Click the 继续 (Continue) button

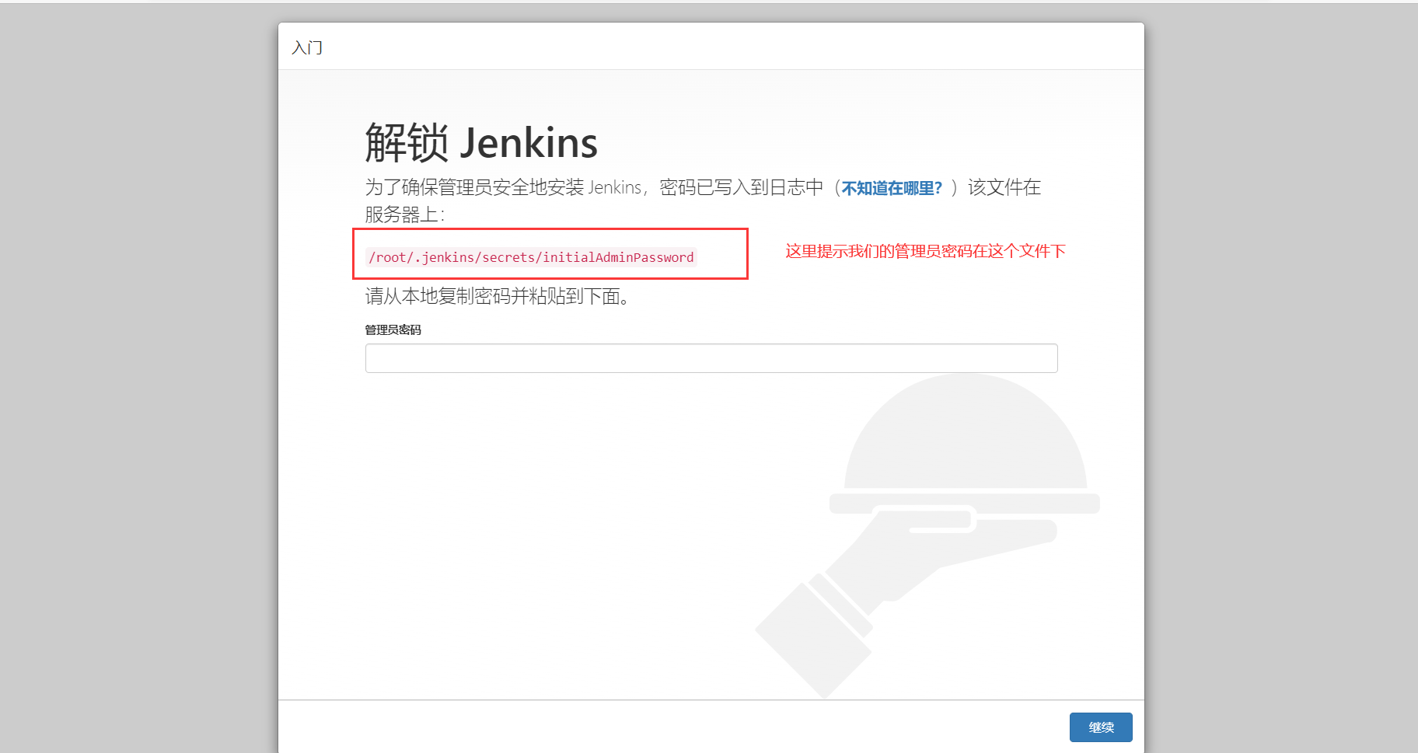point(1100,727)
